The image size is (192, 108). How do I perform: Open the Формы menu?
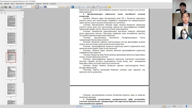click(39, 4)
